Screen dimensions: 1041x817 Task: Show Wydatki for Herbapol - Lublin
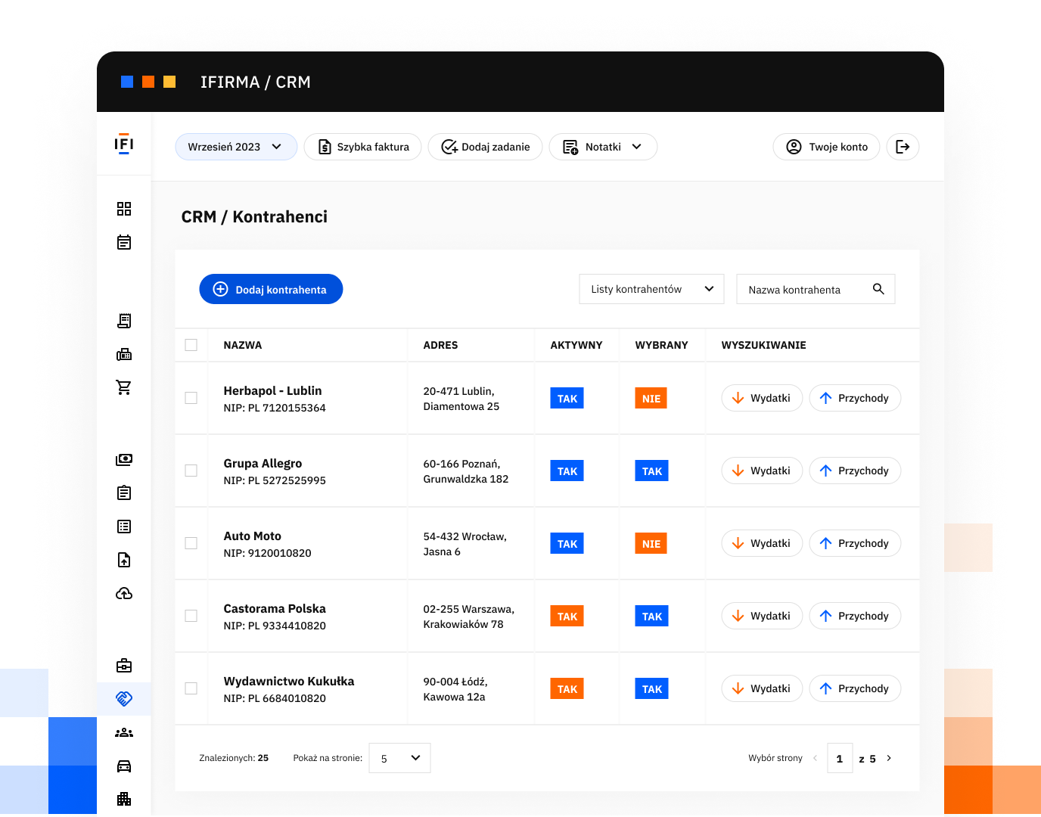[x=762, y=398]
